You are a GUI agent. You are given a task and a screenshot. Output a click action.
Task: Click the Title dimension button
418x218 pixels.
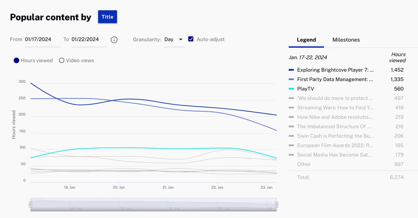107,17
